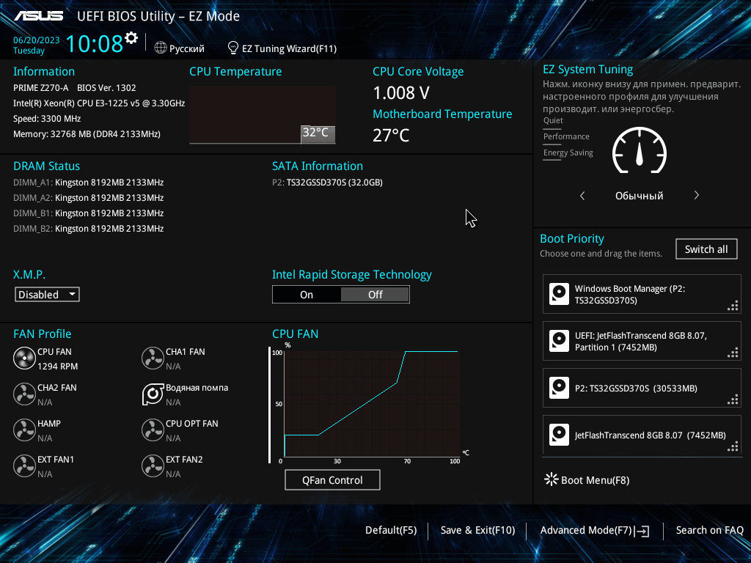Select the water pump (Водяная помпа) icon
This screenshot has height=563, width=751.
click(x=153, y=394)
